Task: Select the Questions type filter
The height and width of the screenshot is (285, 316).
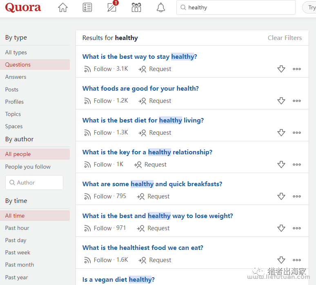Action: (35, 65)
